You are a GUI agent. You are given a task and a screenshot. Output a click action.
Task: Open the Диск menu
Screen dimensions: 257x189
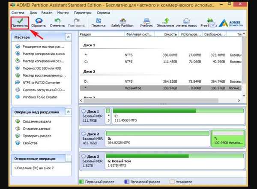point(33,13)
